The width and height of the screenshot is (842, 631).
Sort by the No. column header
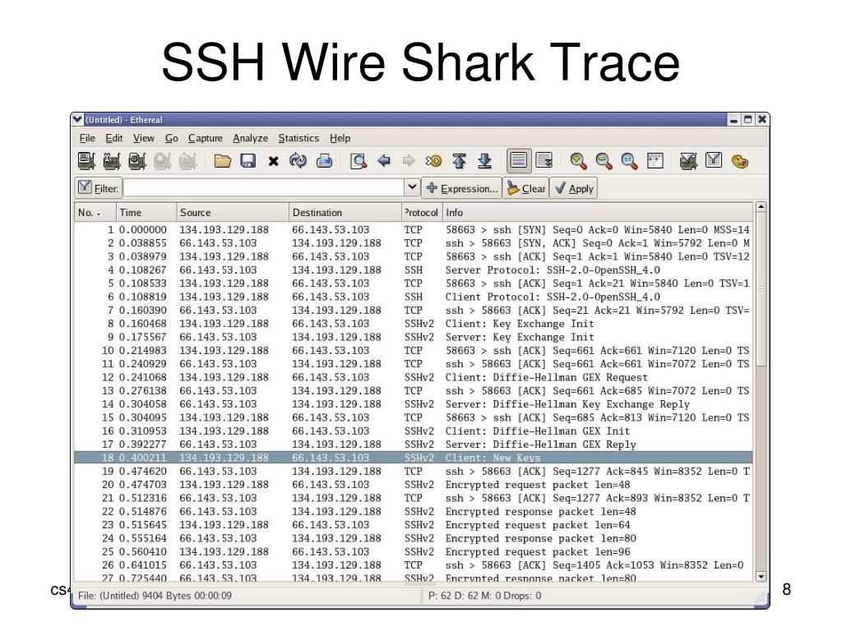click(95, 213)
